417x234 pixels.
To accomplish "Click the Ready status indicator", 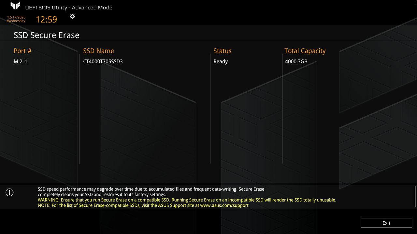I will tap(221, 61).
